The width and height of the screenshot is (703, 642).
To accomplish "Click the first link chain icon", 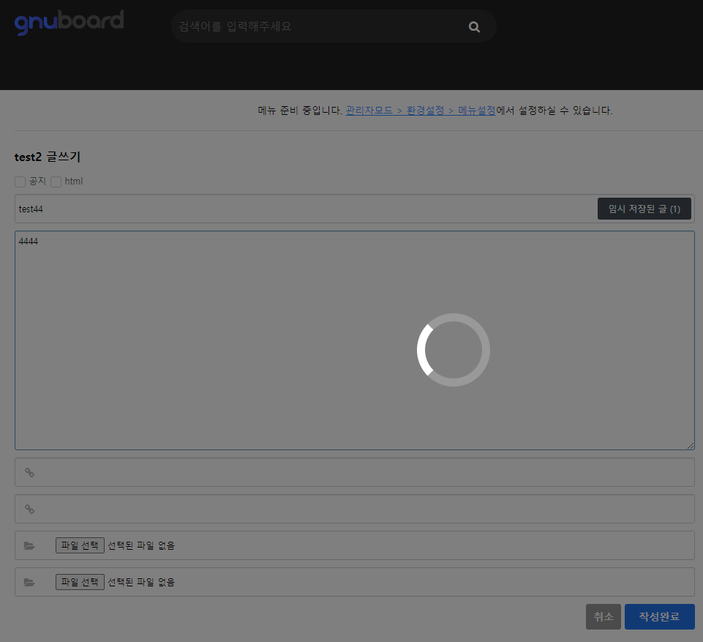I will pyautogui.click(x=30, y=473).
